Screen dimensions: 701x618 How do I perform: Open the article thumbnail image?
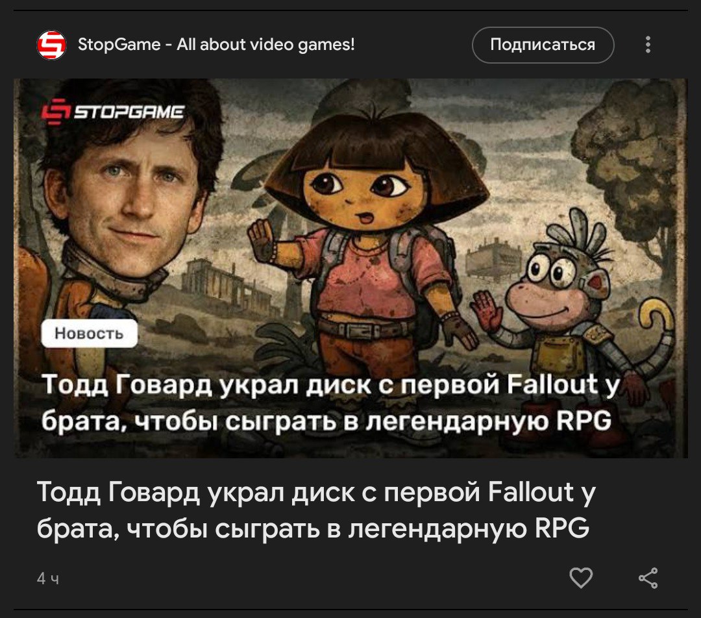[x=350, y=268]
